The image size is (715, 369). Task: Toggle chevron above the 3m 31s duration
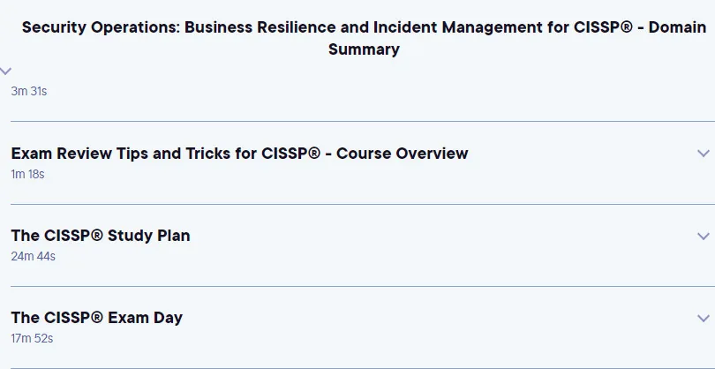click(5, 71)
